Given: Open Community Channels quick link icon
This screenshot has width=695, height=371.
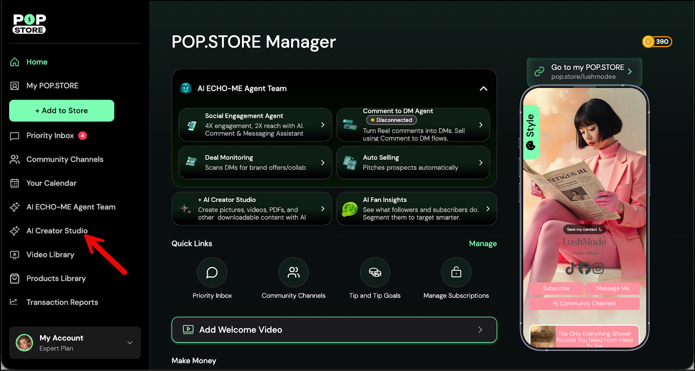Looking at the screenshot, I should pos(294,272).
